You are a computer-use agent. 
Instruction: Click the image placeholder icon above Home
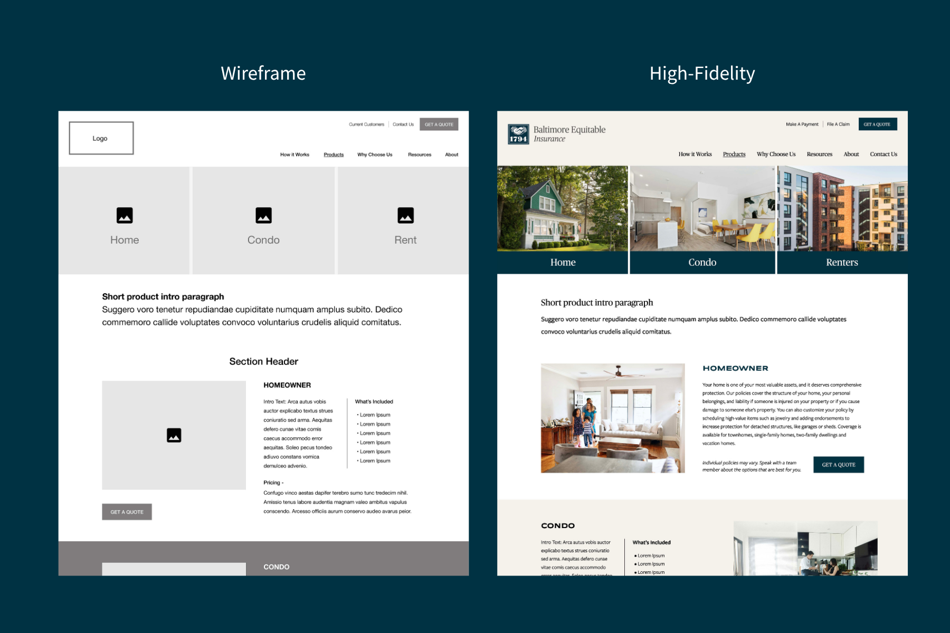pyautogui.click(x=125, y=215)
